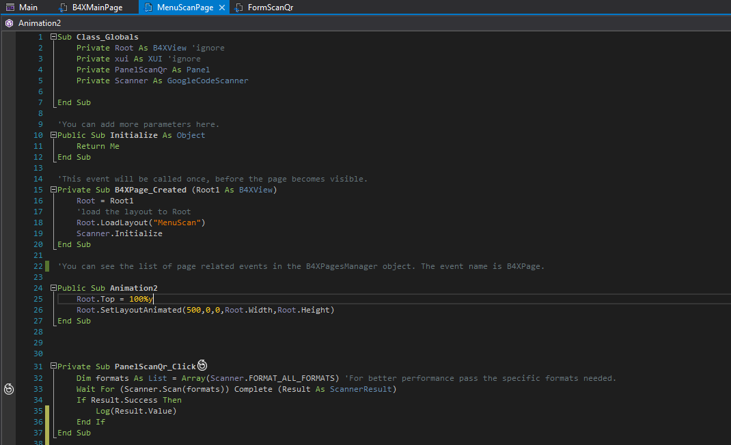This screenshot has width=731, height=445.
Task: Collapse the Initialize sub block
Action: 53,135
